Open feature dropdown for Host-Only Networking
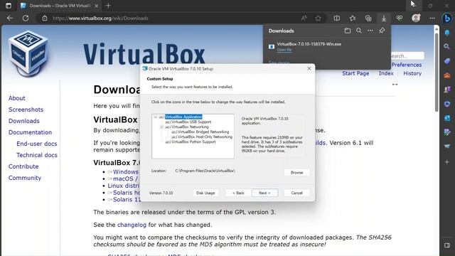Viewport: 455px width, 256px height. coord(173,137)
